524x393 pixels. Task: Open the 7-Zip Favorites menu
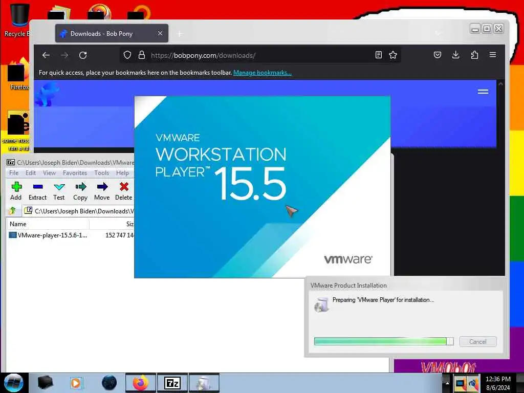tap(75, 173)
